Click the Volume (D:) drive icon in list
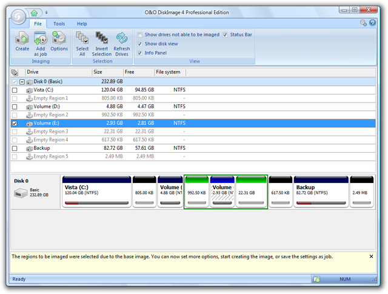Viewport: 388px width, 294px height. click(x=30, y=107)
